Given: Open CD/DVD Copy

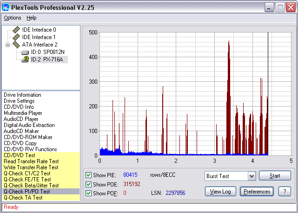Looking at the screenshot, I should (x=20, y=143).
